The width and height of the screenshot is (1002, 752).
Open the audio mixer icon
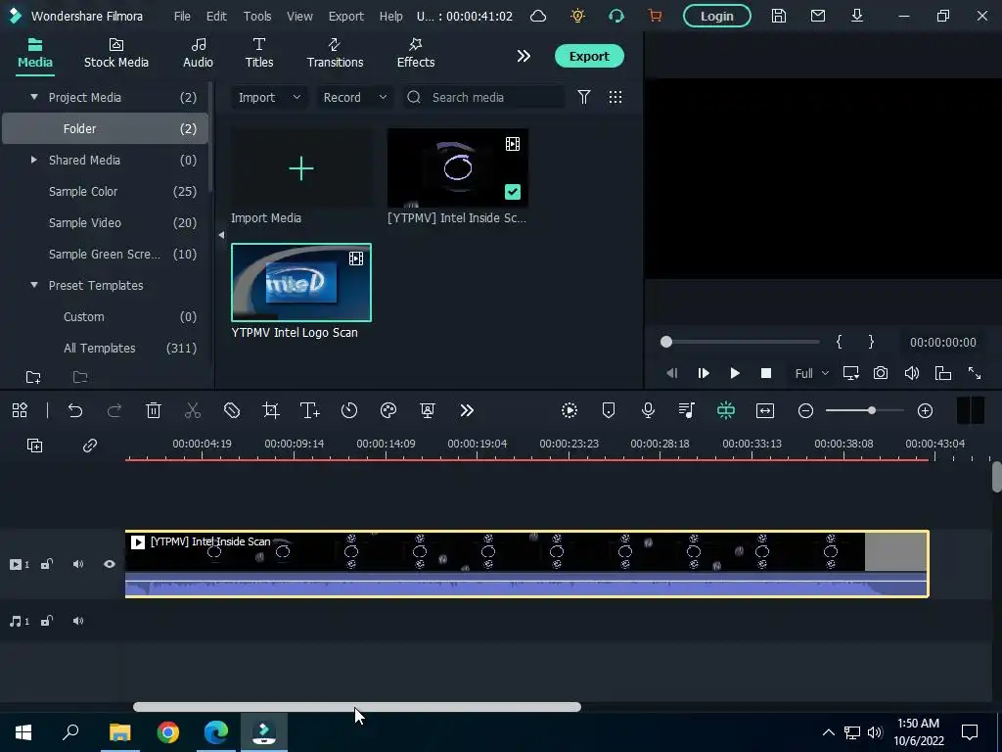687,410
